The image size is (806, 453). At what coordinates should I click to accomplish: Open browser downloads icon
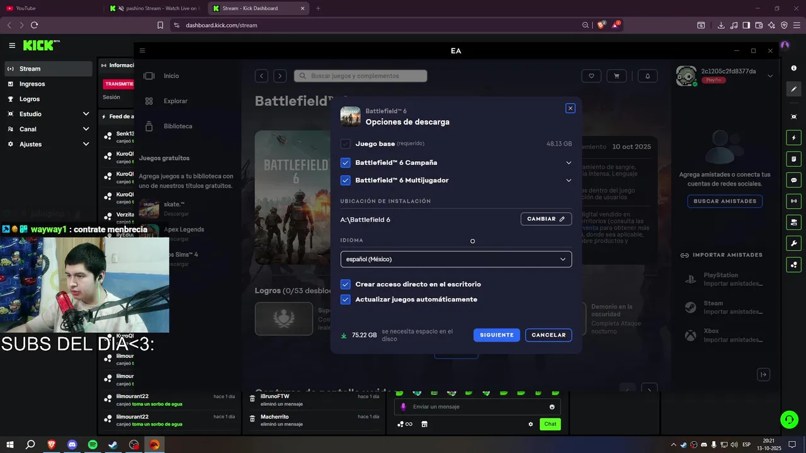coord(721,25)
